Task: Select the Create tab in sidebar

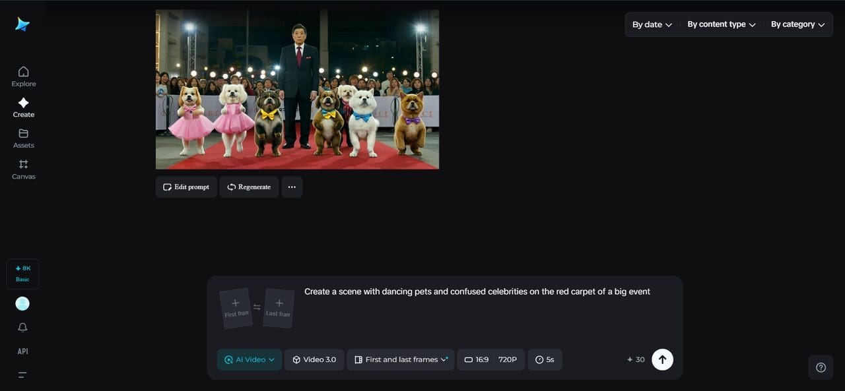Action: 23,107
